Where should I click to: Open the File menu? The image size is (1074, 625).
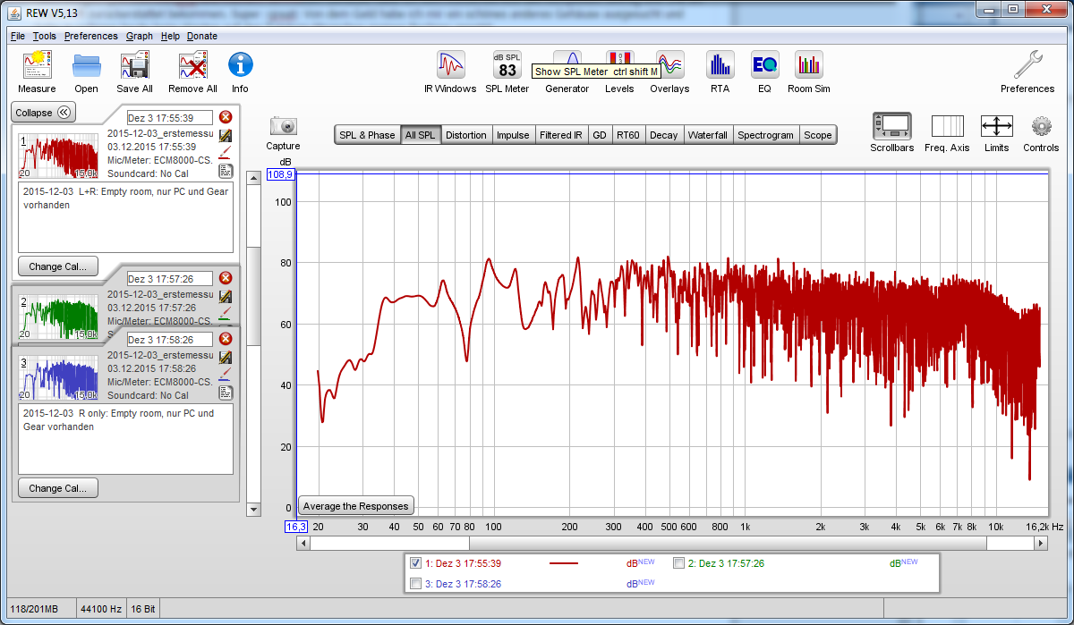coord(18,36)
